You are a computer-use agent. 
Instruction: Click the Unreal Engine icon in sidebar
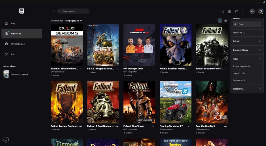click(6, 44)
